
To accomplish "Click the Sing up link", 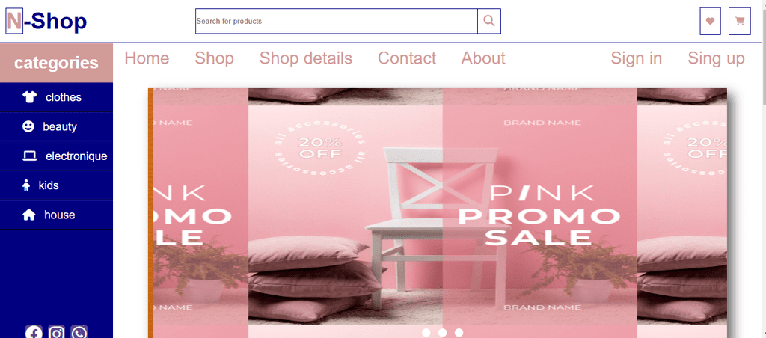I will tap(716, 58).
